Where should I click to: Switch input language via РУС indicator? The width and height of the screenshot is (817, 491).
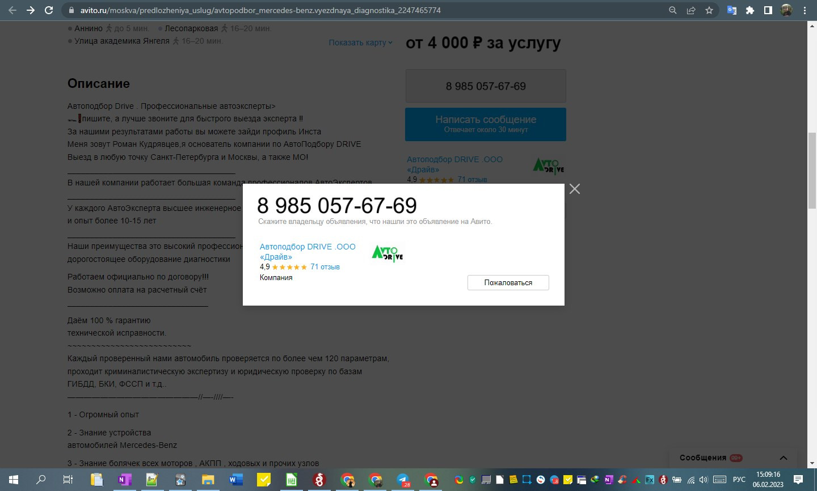coord(739,480)
